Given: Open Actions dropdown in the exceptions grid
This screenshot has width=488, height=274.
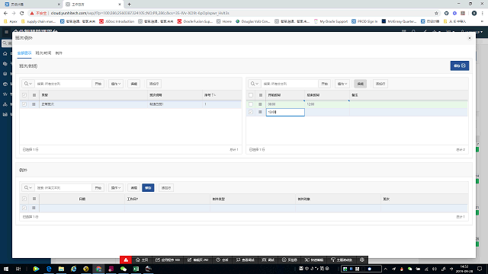Looking at the screenshot, I should [116, 188].
